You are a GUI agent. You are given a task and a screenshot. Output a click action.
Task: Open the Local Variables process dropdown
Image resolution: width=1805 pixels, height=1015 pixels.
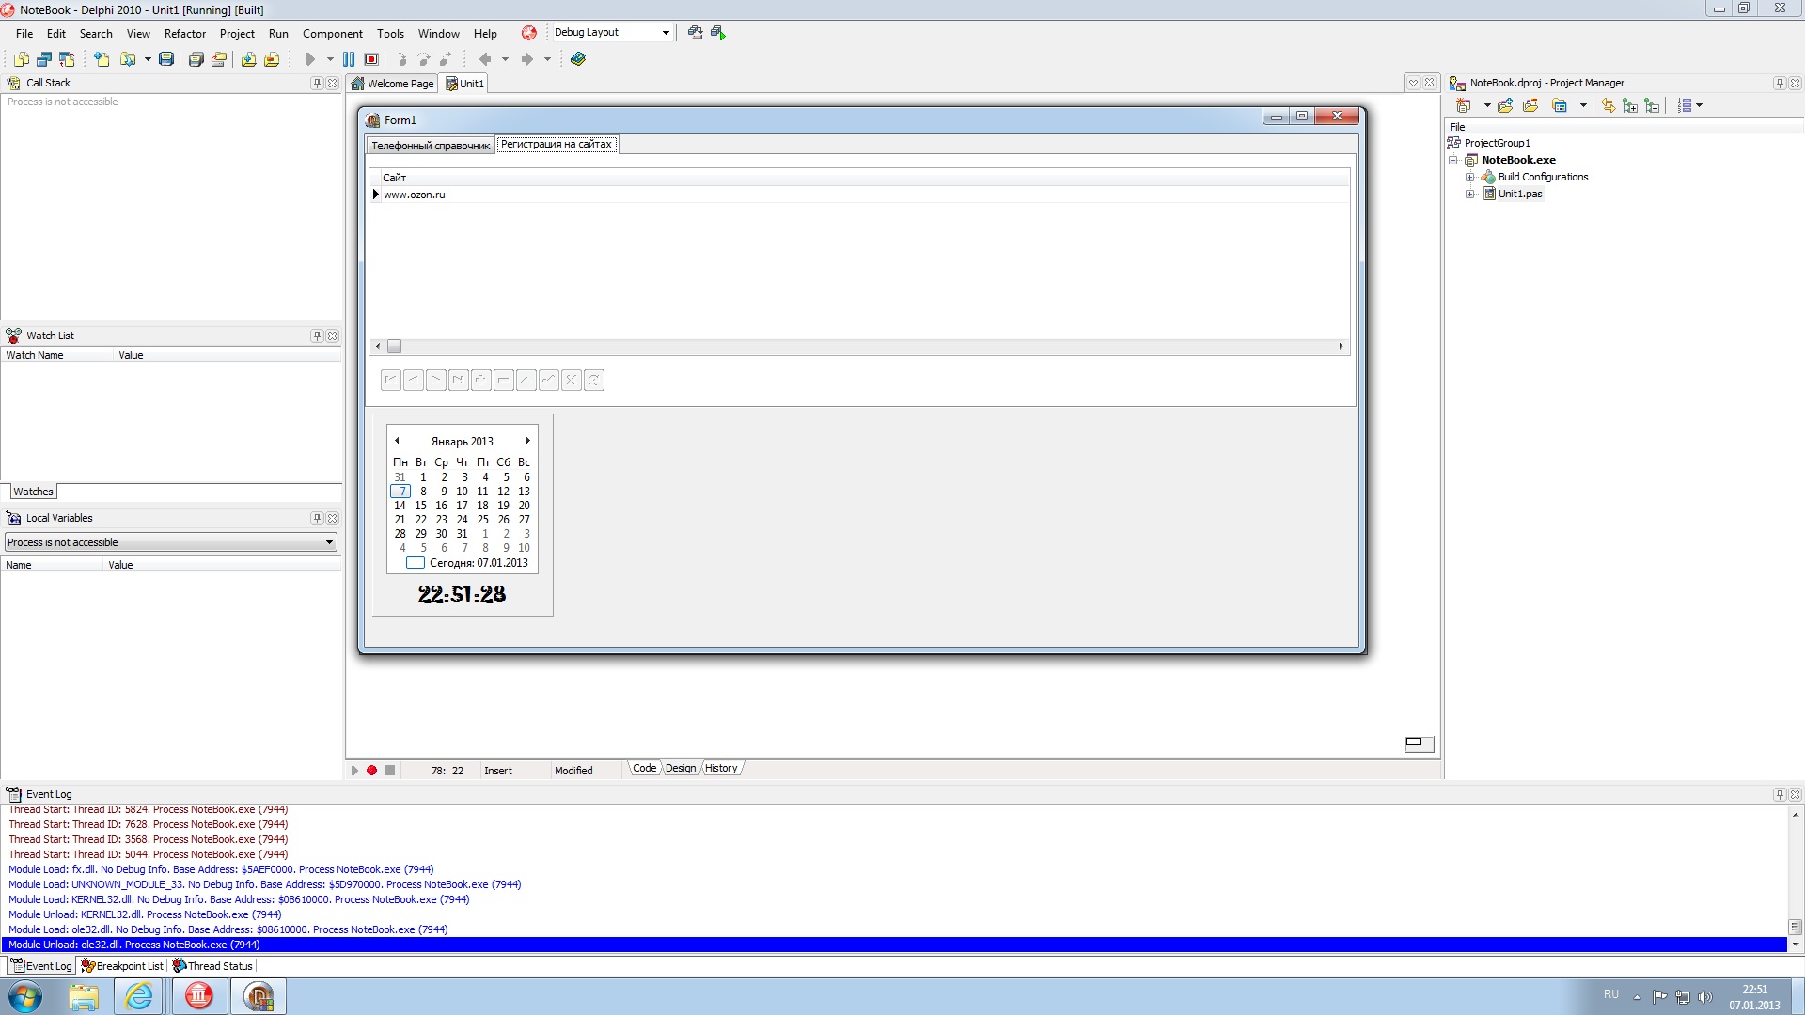[x=329, y=542]
